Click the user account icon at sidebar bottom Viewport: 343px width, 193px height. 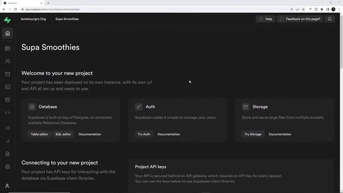(x=7, y=186)
